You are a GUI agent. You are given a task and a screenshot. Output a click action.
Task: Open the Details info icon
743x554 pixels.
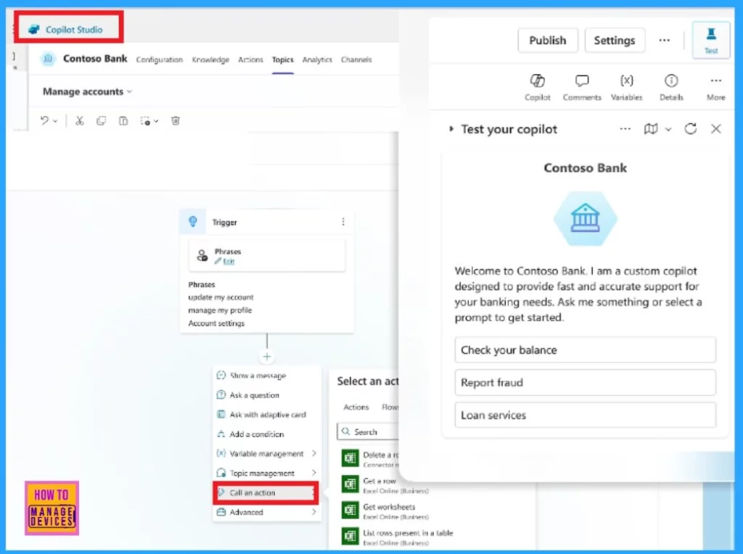click(x=671, y=87)
